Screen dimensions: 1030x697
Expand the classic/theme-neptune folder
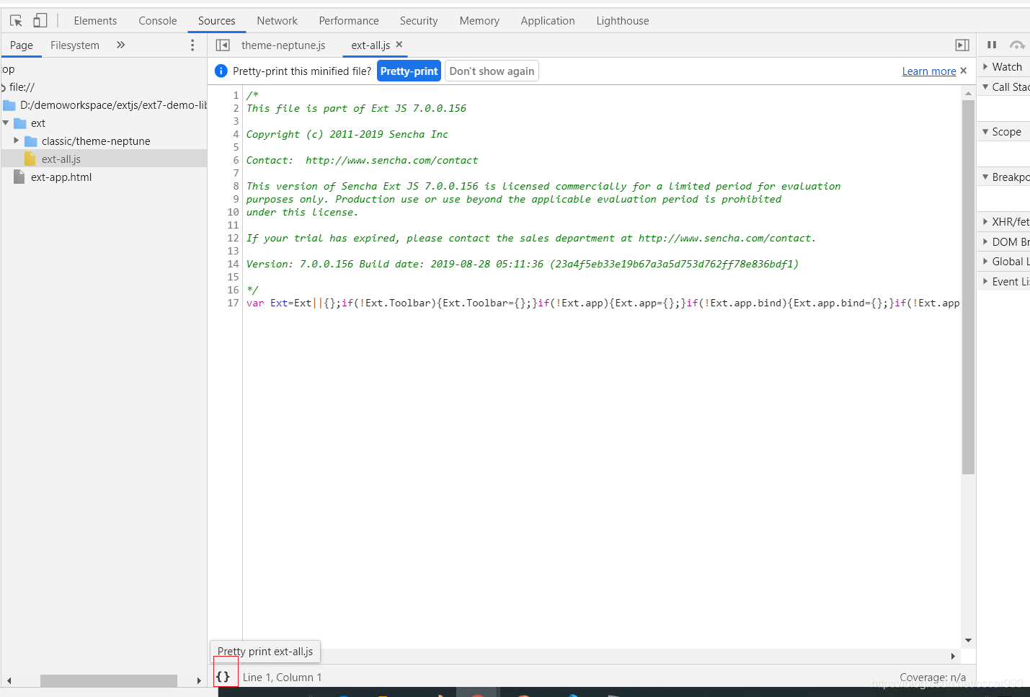click(17, 141)
